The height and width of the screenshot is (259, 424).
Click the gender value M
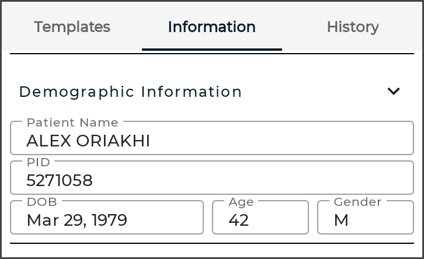coord(340,220)
